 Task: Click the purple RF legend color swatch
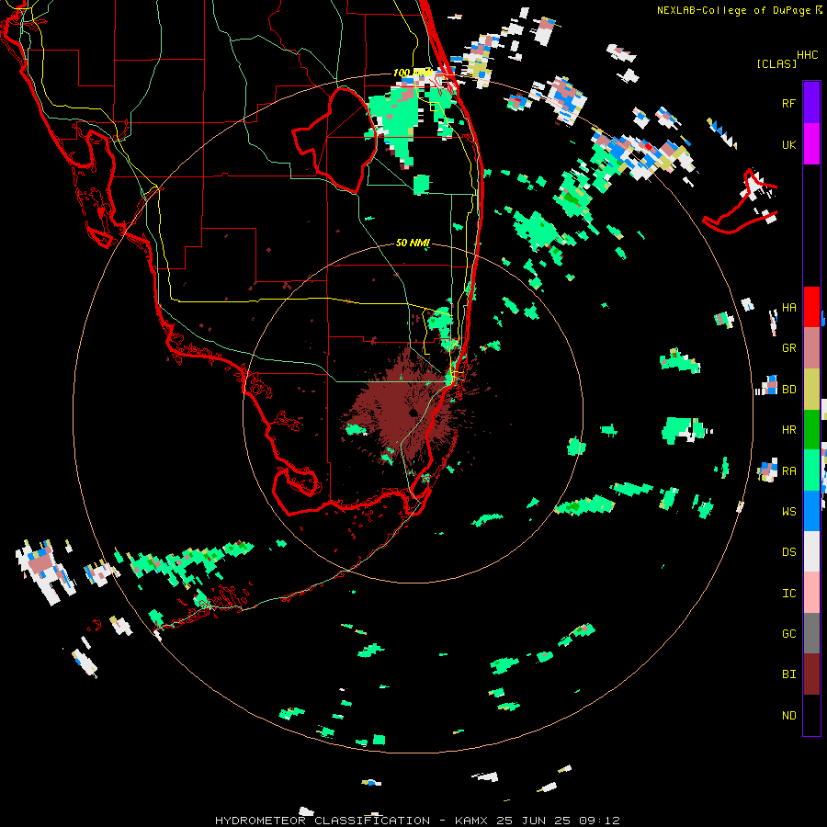pyautogui.click(x=811, y=102)
